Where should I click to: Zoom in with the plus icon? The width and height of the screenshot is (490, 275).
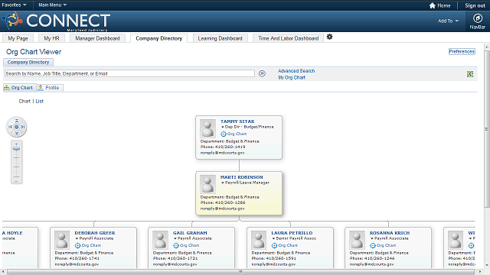(17, 144)
